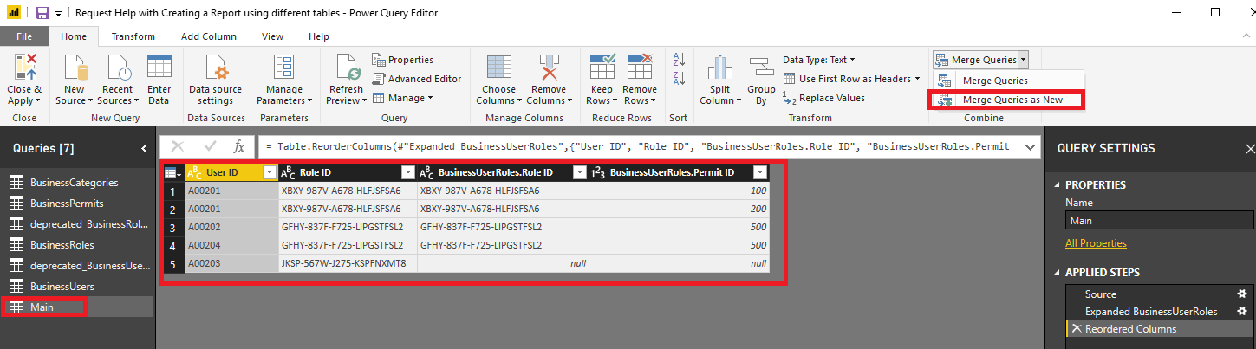The image size is (1256, 349).
Task: Click into the formula bar text
Action: (638, 146)
